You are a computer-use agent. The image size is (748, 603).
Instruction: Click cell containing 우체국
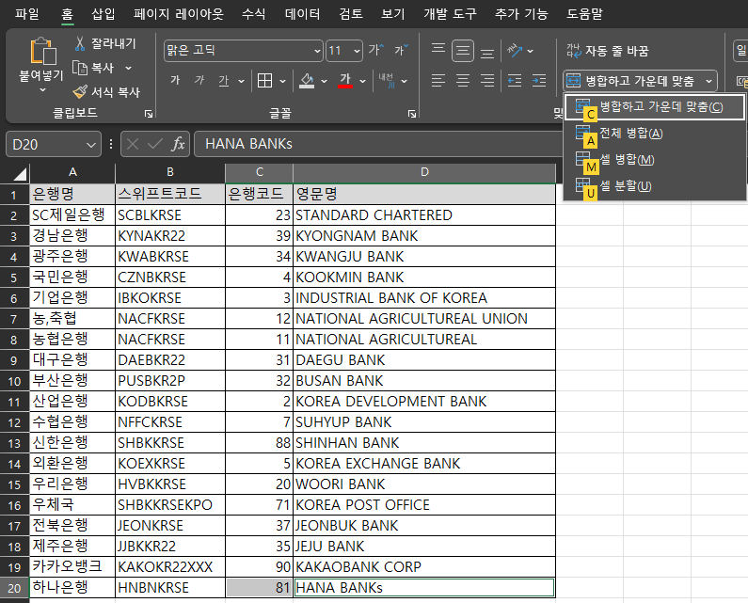point(72,505)
